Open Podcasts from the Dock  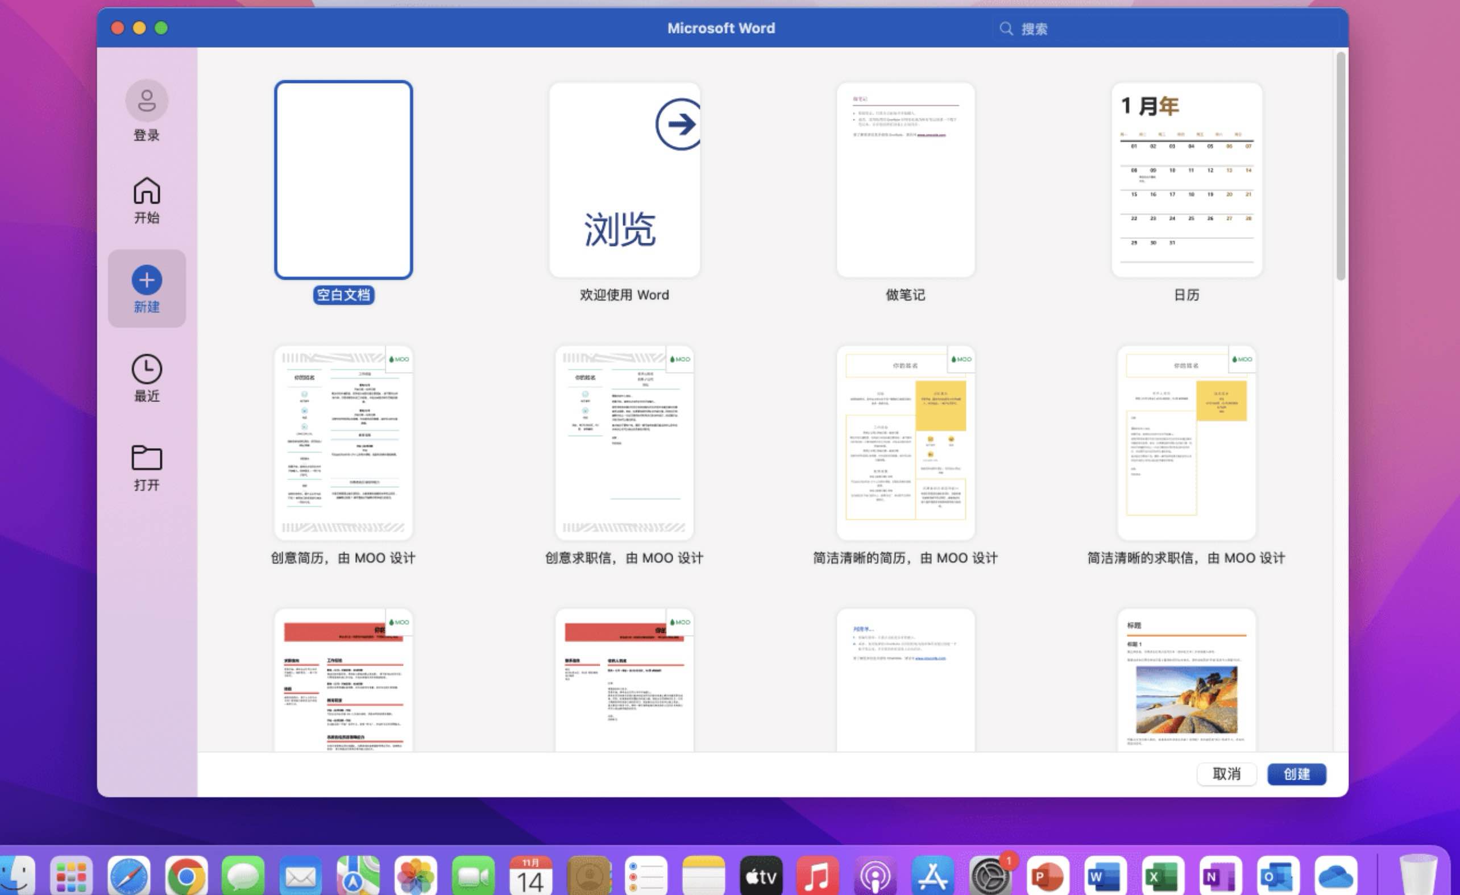click(x=875, y=876)
